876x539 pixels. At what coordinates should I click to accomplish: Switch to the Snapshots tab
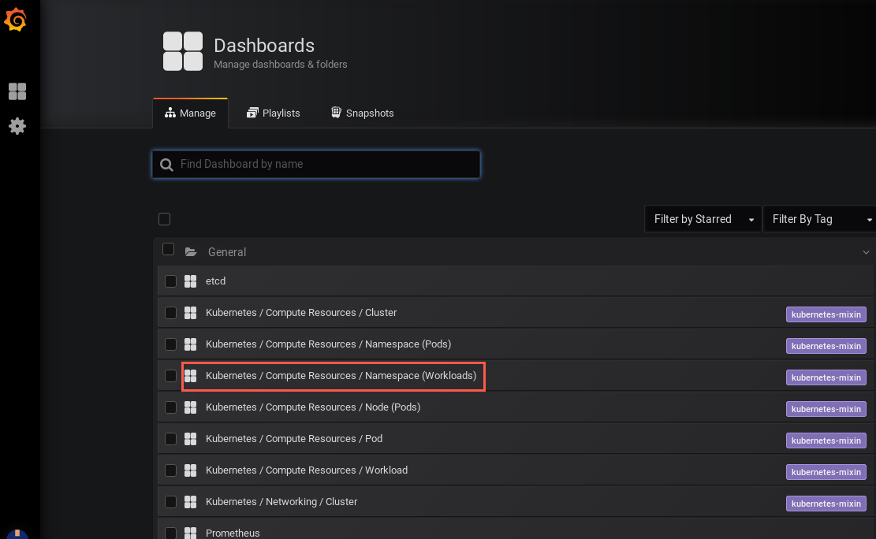tap(362, 113)
